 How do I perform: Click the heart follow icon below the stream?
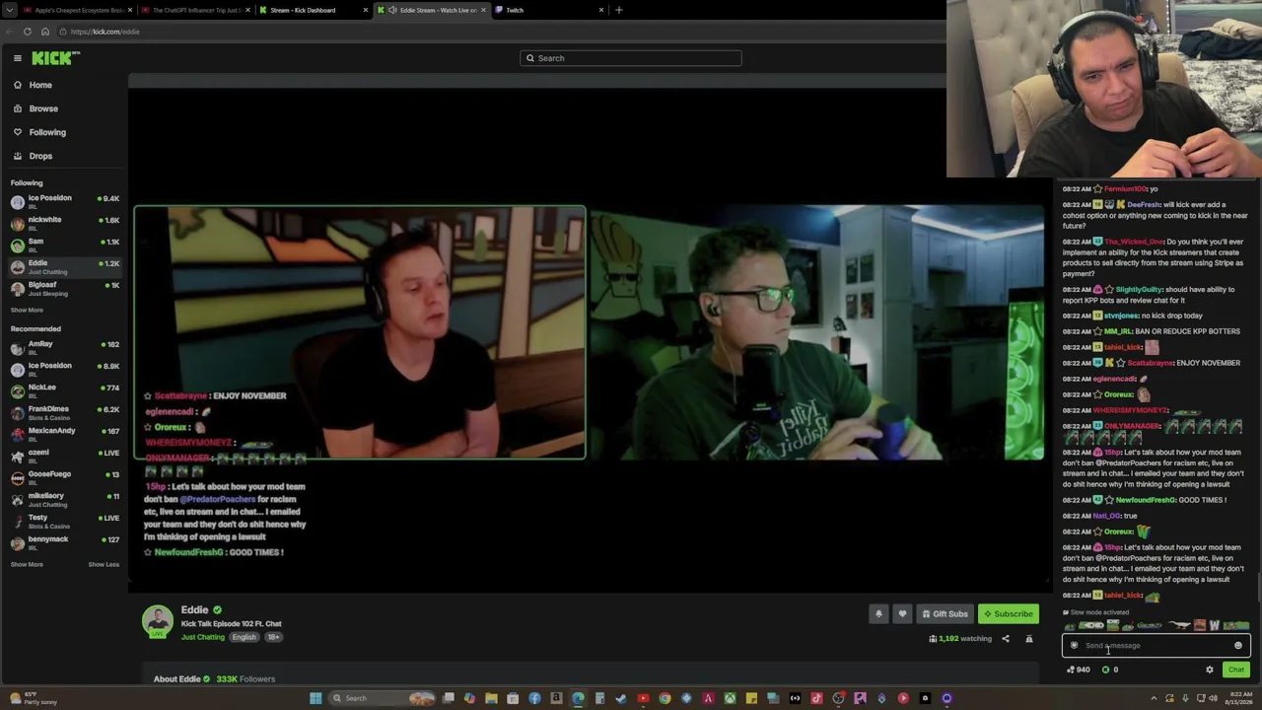(x=901, y=613)
